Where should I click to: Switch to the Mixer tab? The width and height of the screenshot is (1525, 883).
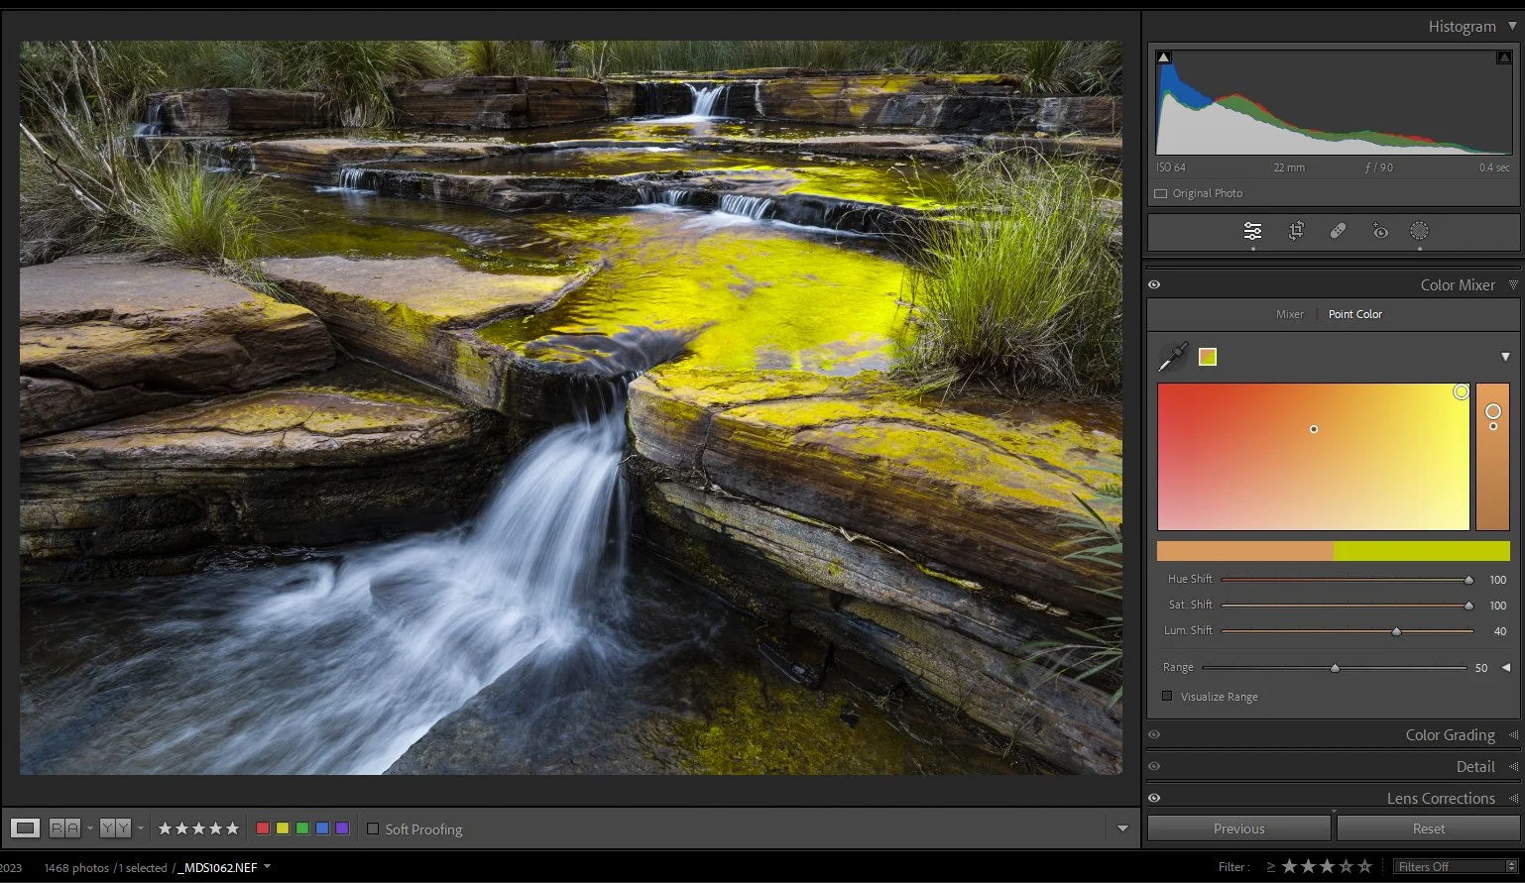tap(1289, 314)
